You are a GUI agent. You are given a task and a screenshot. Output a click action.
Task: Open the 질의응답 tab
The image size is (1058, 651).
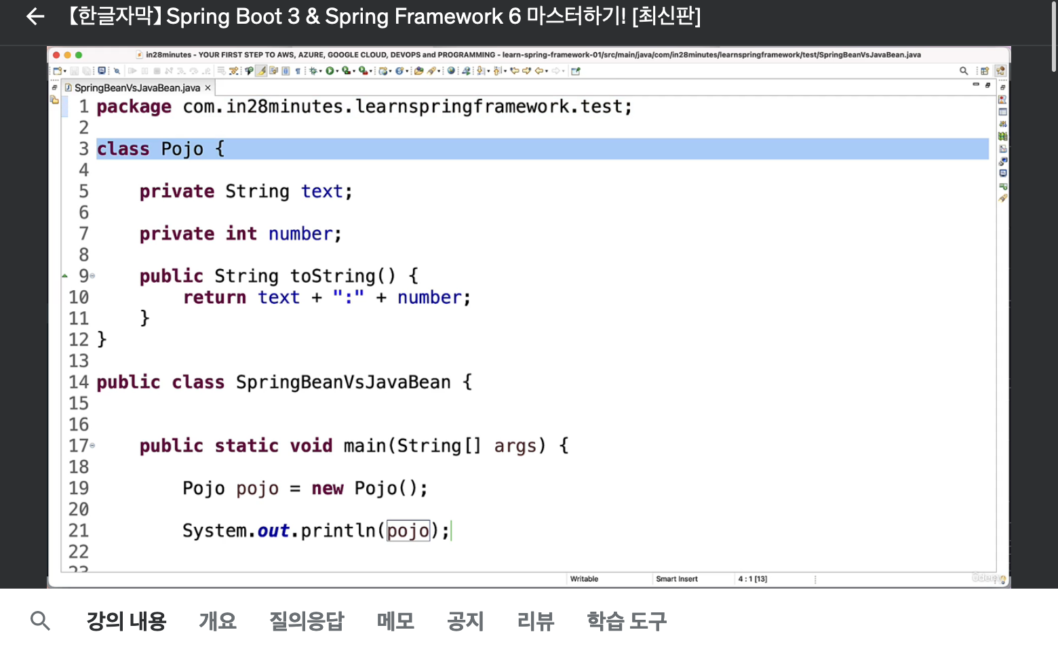[x=307, y=620]
